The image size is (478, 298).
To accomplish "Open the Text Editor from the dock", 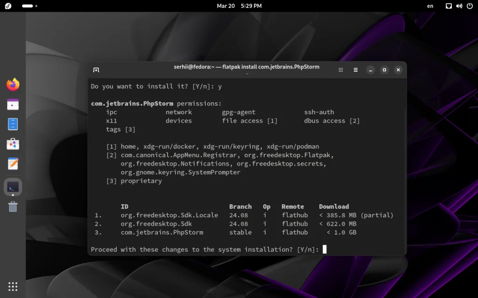I will coord(13,164).
